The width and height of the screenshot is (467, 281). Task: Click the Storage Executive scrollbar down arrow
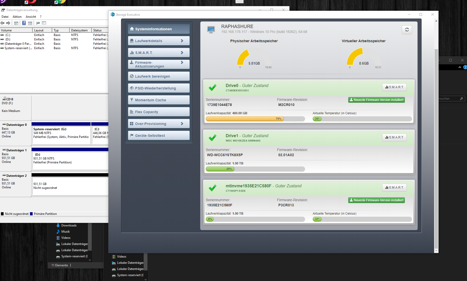436,250
